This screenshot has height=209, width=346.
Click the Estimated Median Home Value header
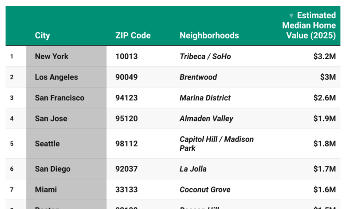click(309, 26)
